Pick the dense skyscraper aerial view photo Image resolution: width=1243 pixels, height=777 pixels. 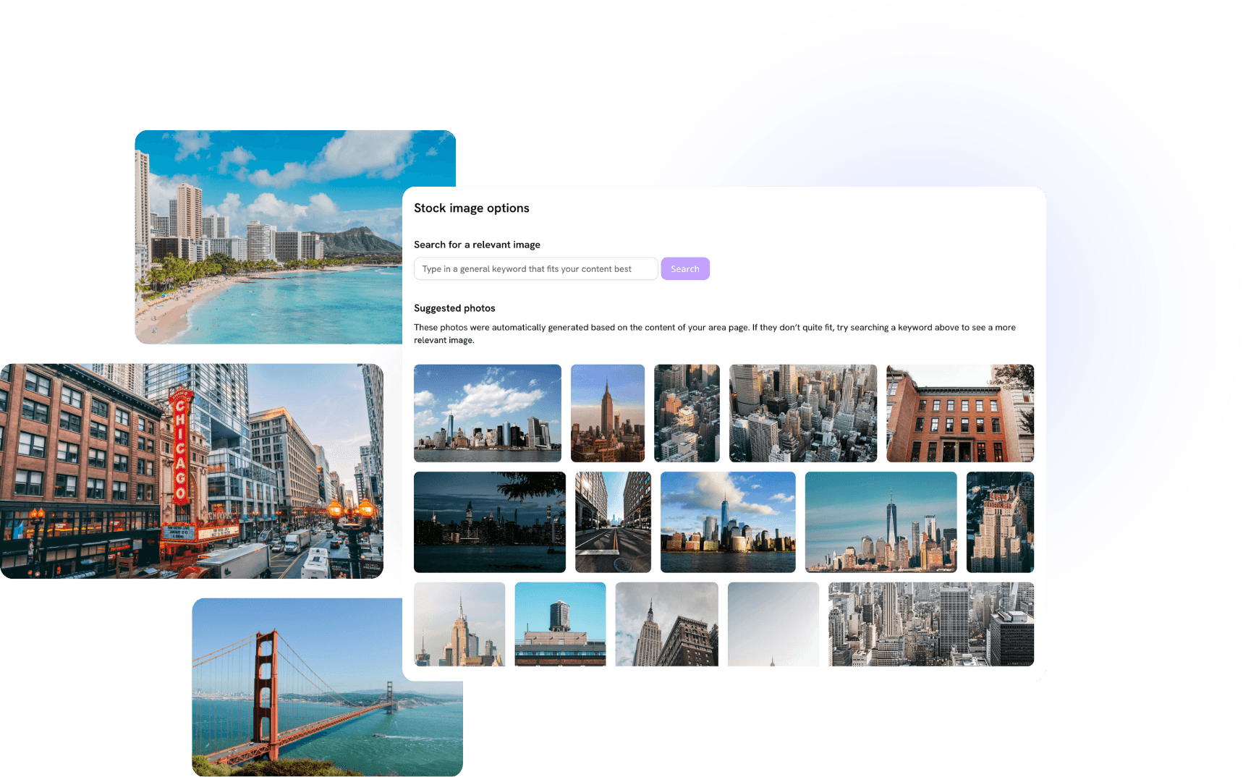(802, 412)
